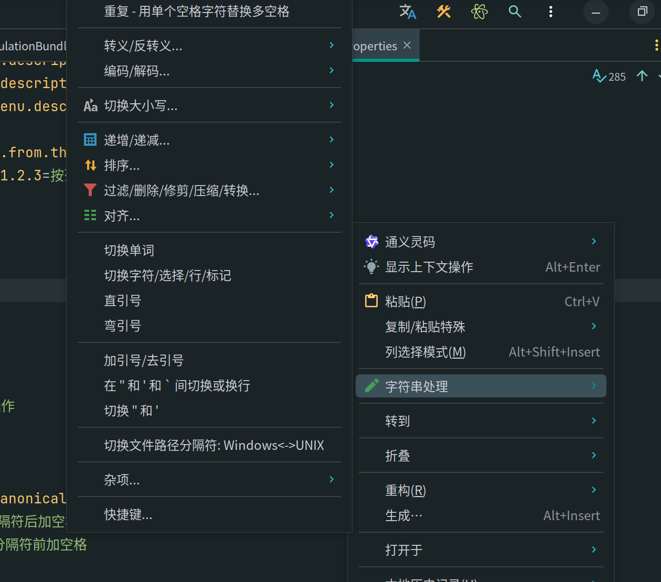The width and height of the screenshot is (661, 582).
Task: Click the 显示上下文操作 lightbulb icon
Action: point(371,266)
